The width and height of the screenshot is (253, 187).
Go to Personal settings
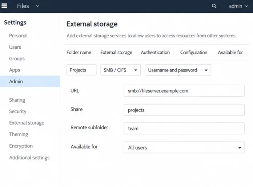coord(18,36)
